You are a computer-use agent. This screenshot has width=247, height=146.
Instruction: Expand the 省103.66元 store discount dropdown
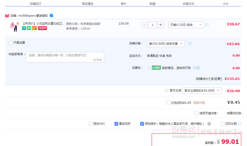166,43
